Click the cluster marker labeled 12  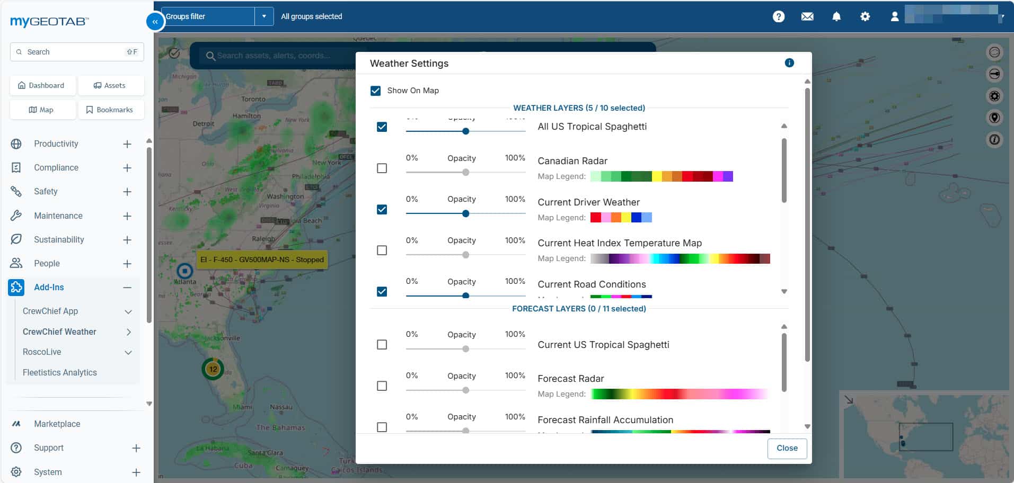[213, 369]
